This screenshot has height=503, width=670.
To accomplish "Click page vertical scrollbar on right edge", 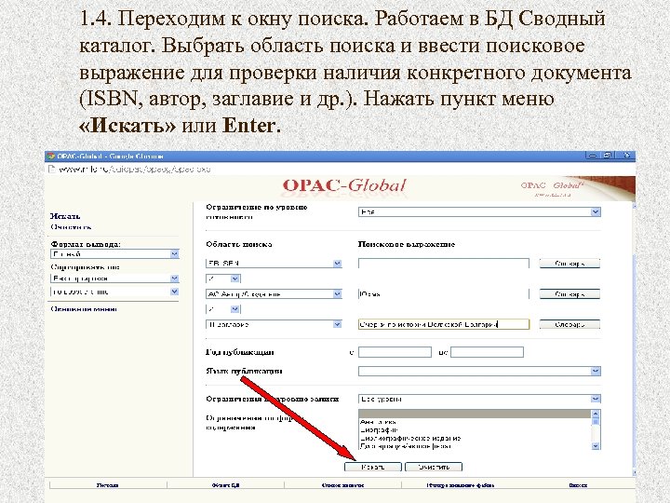I will click(634, 338).
